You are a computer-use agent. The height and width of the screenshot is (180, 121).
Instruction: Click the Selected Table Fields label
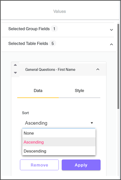(28, 43)
